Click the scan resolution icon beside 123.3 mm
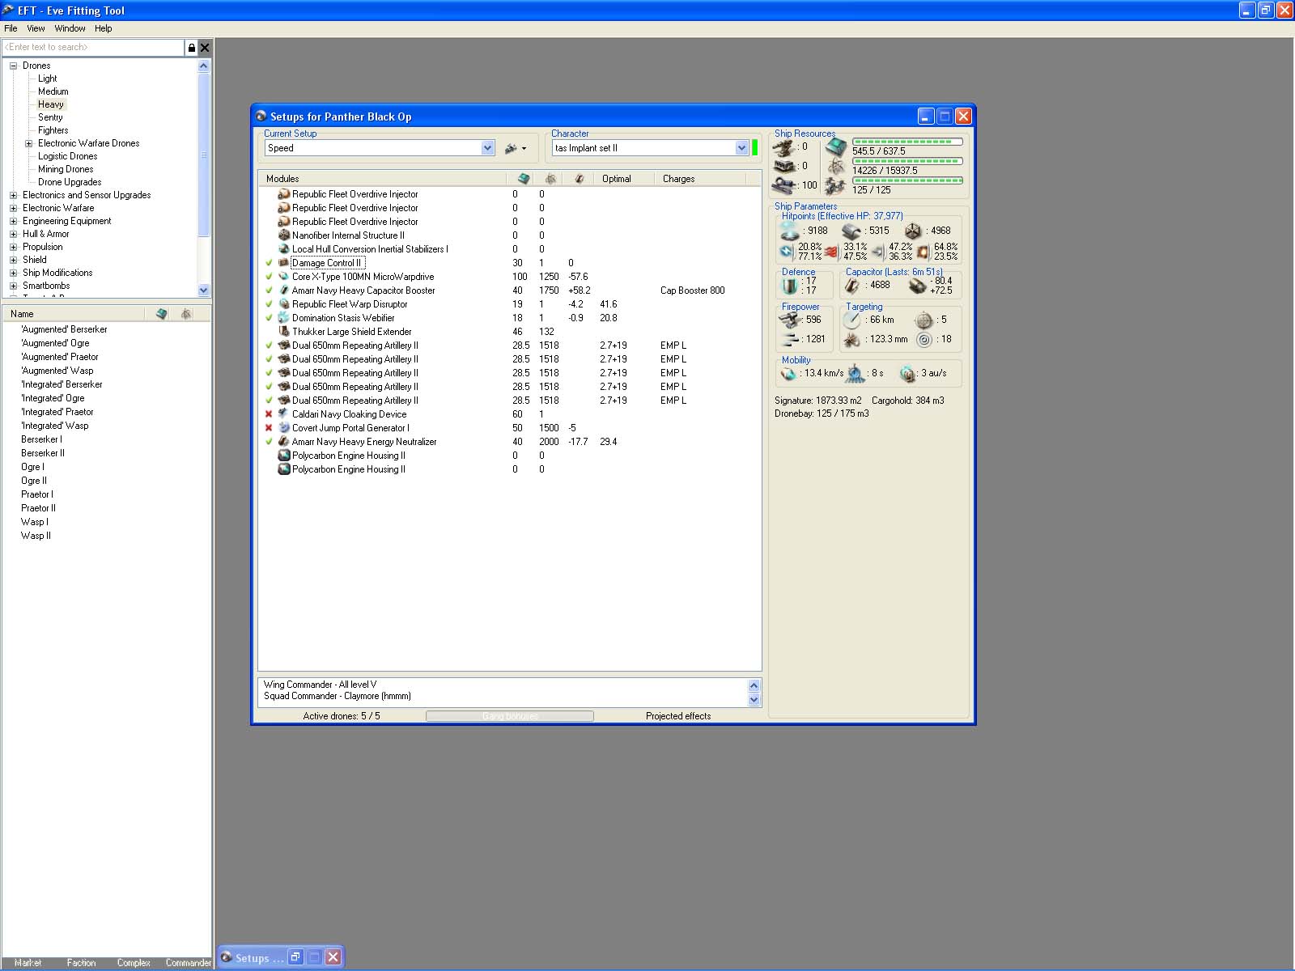1295x971 pixels. [x=851, y=340]
